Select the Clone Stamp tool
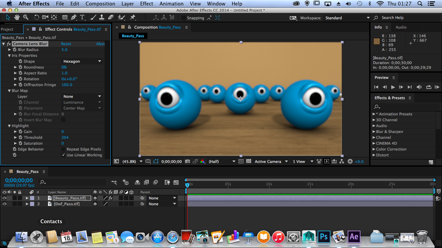Screen dimensions: 442x248 pyautogui.click(x=102, y=17)
